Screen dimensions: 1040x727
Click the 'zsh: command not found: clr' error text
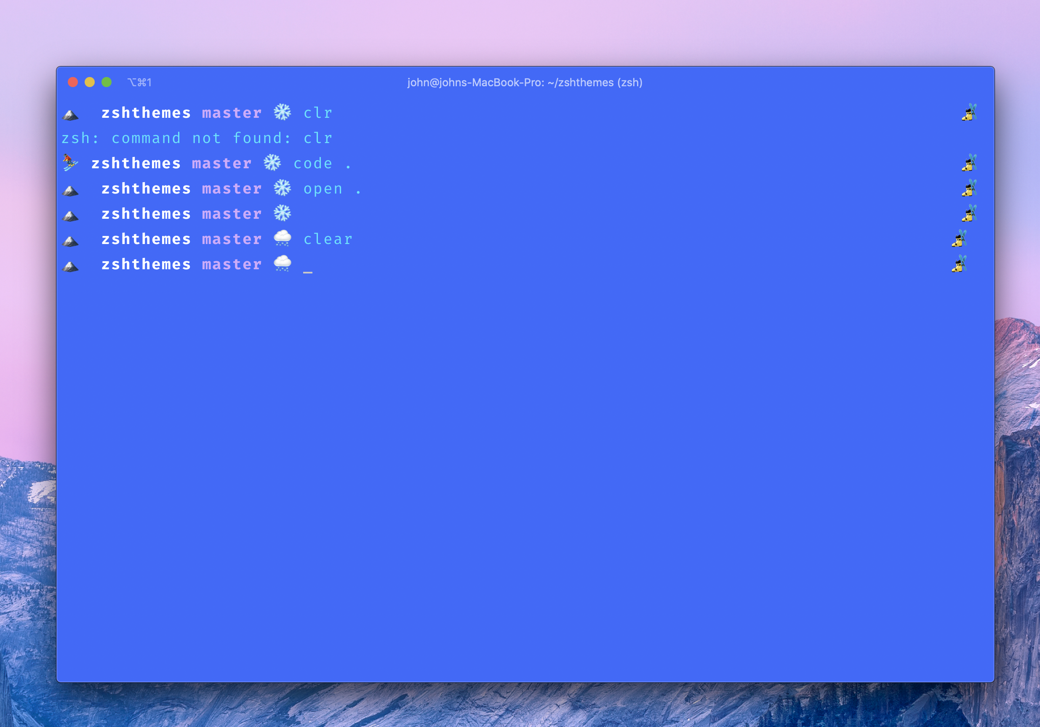(x=197, y=138)
